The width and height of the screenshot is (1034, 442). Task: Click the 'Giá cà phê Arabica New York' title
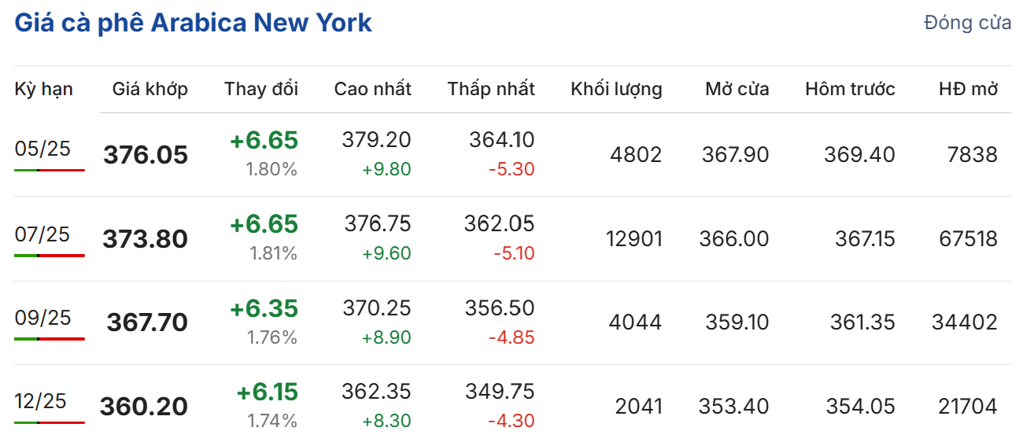click(x=193, y=23)
